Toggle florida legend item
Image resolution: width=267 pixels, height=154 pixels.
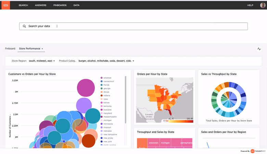(105, 85)
